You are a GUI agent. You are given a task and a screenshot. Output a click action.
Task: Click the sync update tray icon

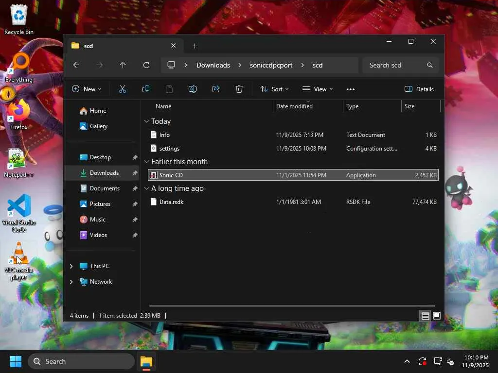coord(423,361)
